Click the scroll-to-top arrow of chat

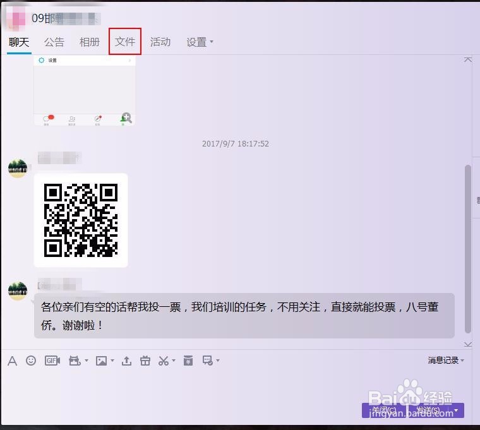[x=467, y=60]
